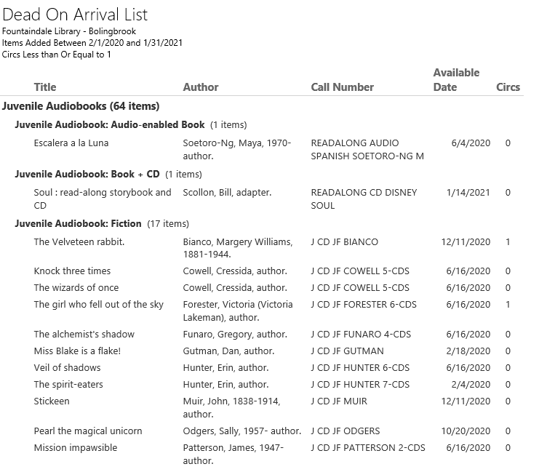The image size is (539, 472).
Task: Select call number J CD JF MUIR
Action: [x=339, y=401]
